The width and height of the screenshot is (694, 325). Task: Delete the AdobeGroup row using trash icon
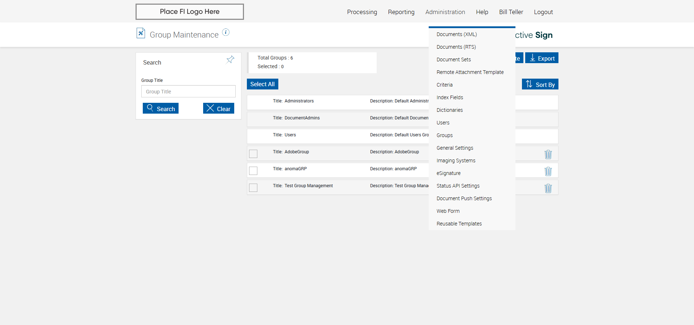tap(548, 154)
